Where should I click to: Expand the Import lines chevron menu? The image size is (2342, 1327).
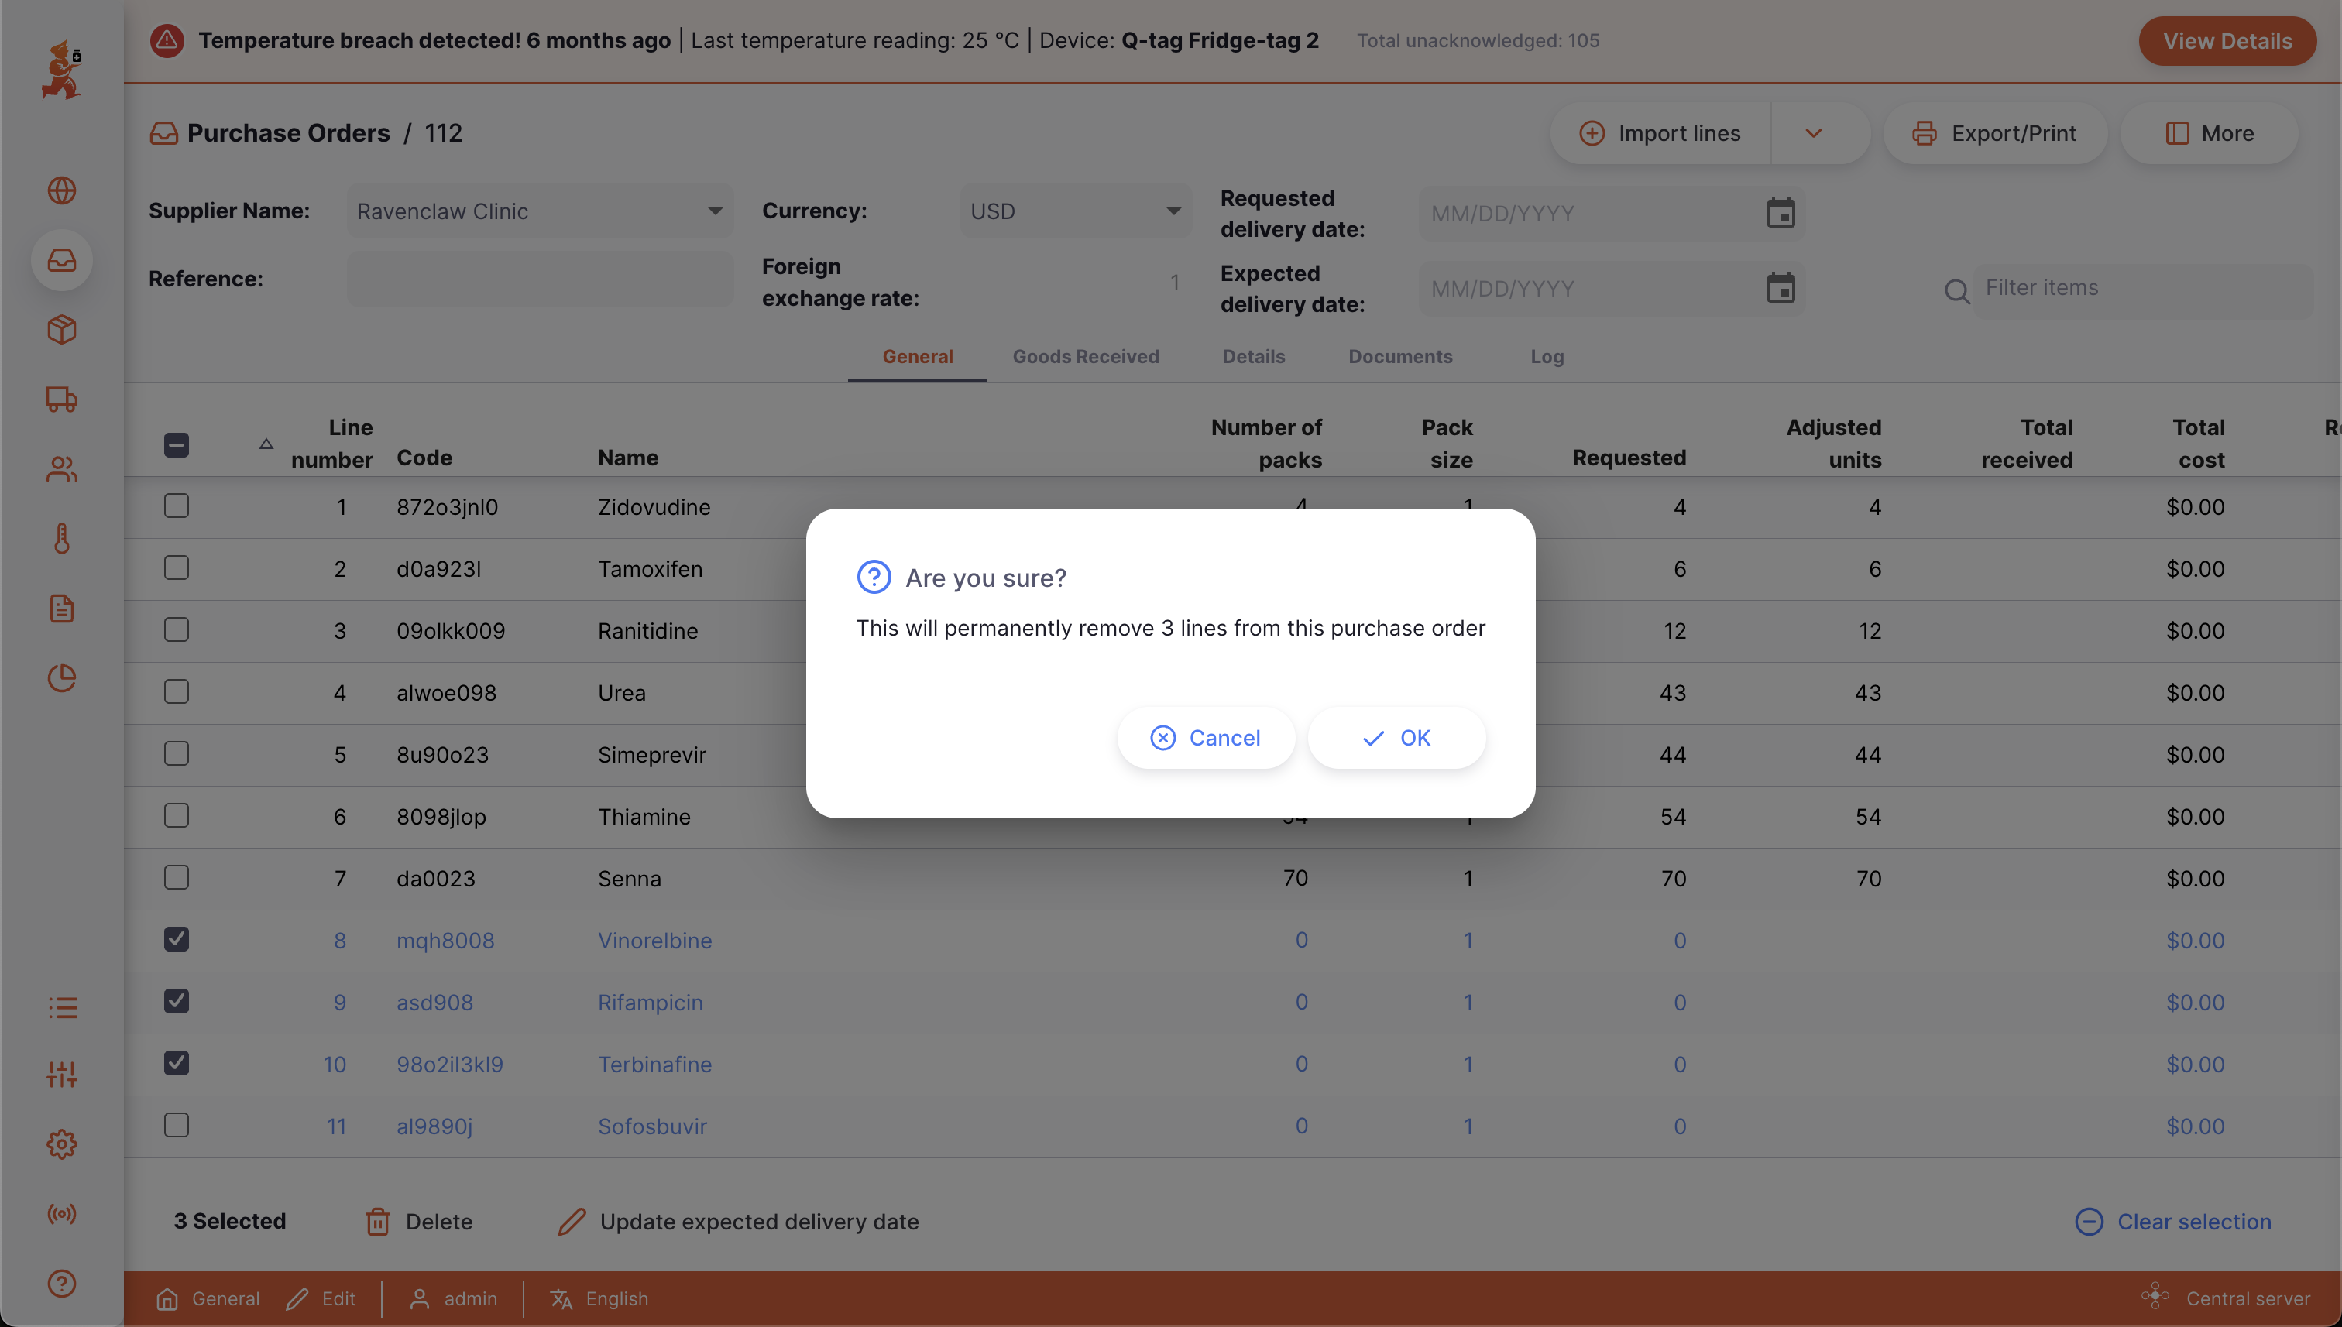tap(1813, 133)
